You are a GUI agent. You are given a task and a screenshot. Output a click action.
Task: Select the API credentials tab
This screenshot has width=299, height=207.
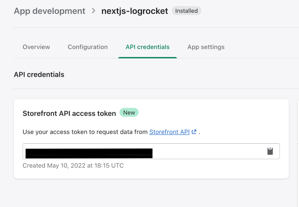tap(147, 47)
